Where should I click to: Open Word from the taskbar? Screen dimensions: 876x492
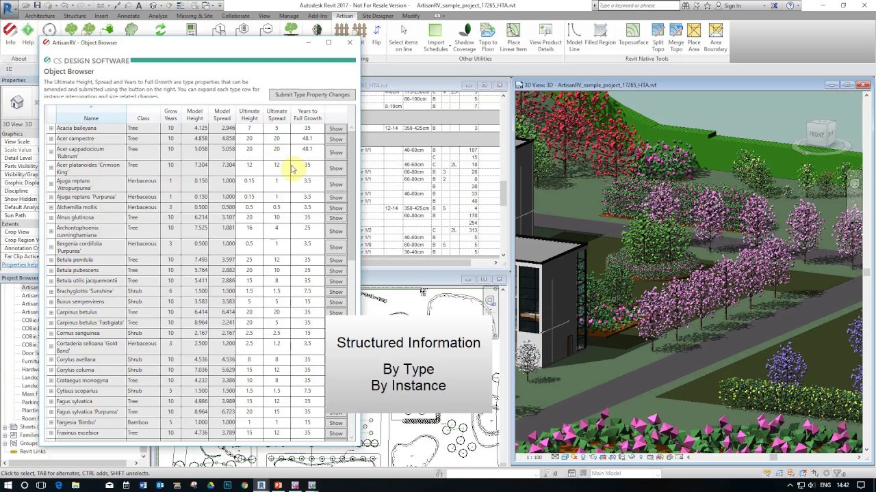tap(143, 485)
